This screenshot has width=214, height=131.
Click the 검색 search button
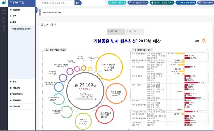click(x=78, y=3)
